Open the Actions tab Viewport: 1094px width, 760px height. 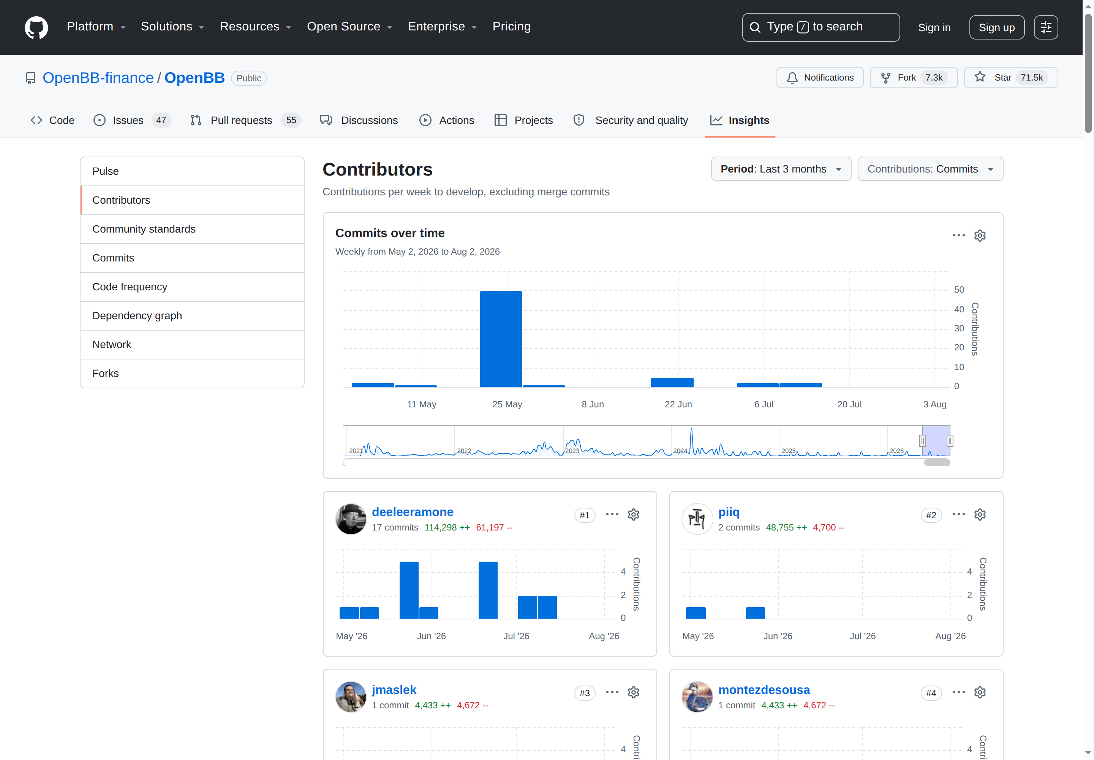[x=447, y=120]
